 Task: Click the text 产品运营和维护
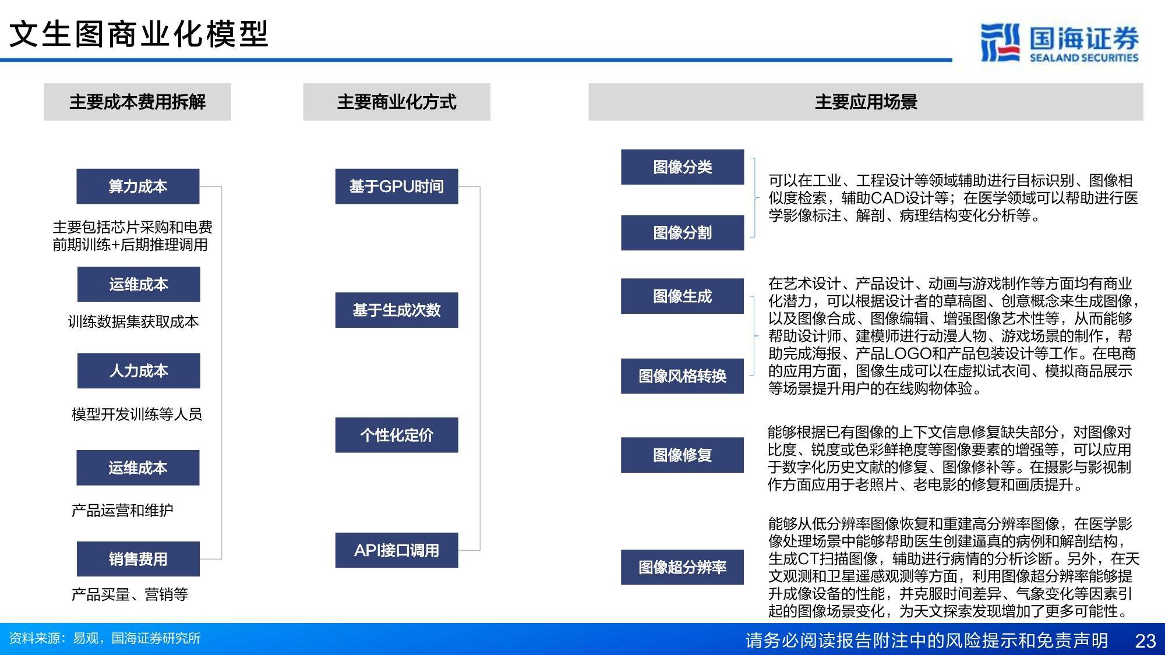pos(122,510)
